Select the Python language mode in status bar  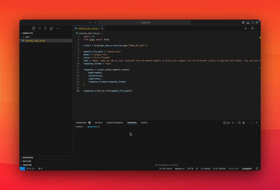click(x=207, y=169)
